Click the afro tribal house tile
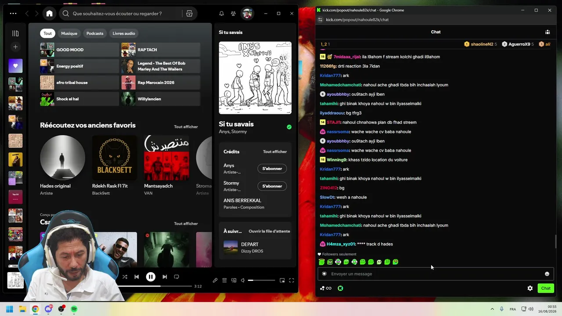This screenshot has height=316, width=562. [79, 83]
